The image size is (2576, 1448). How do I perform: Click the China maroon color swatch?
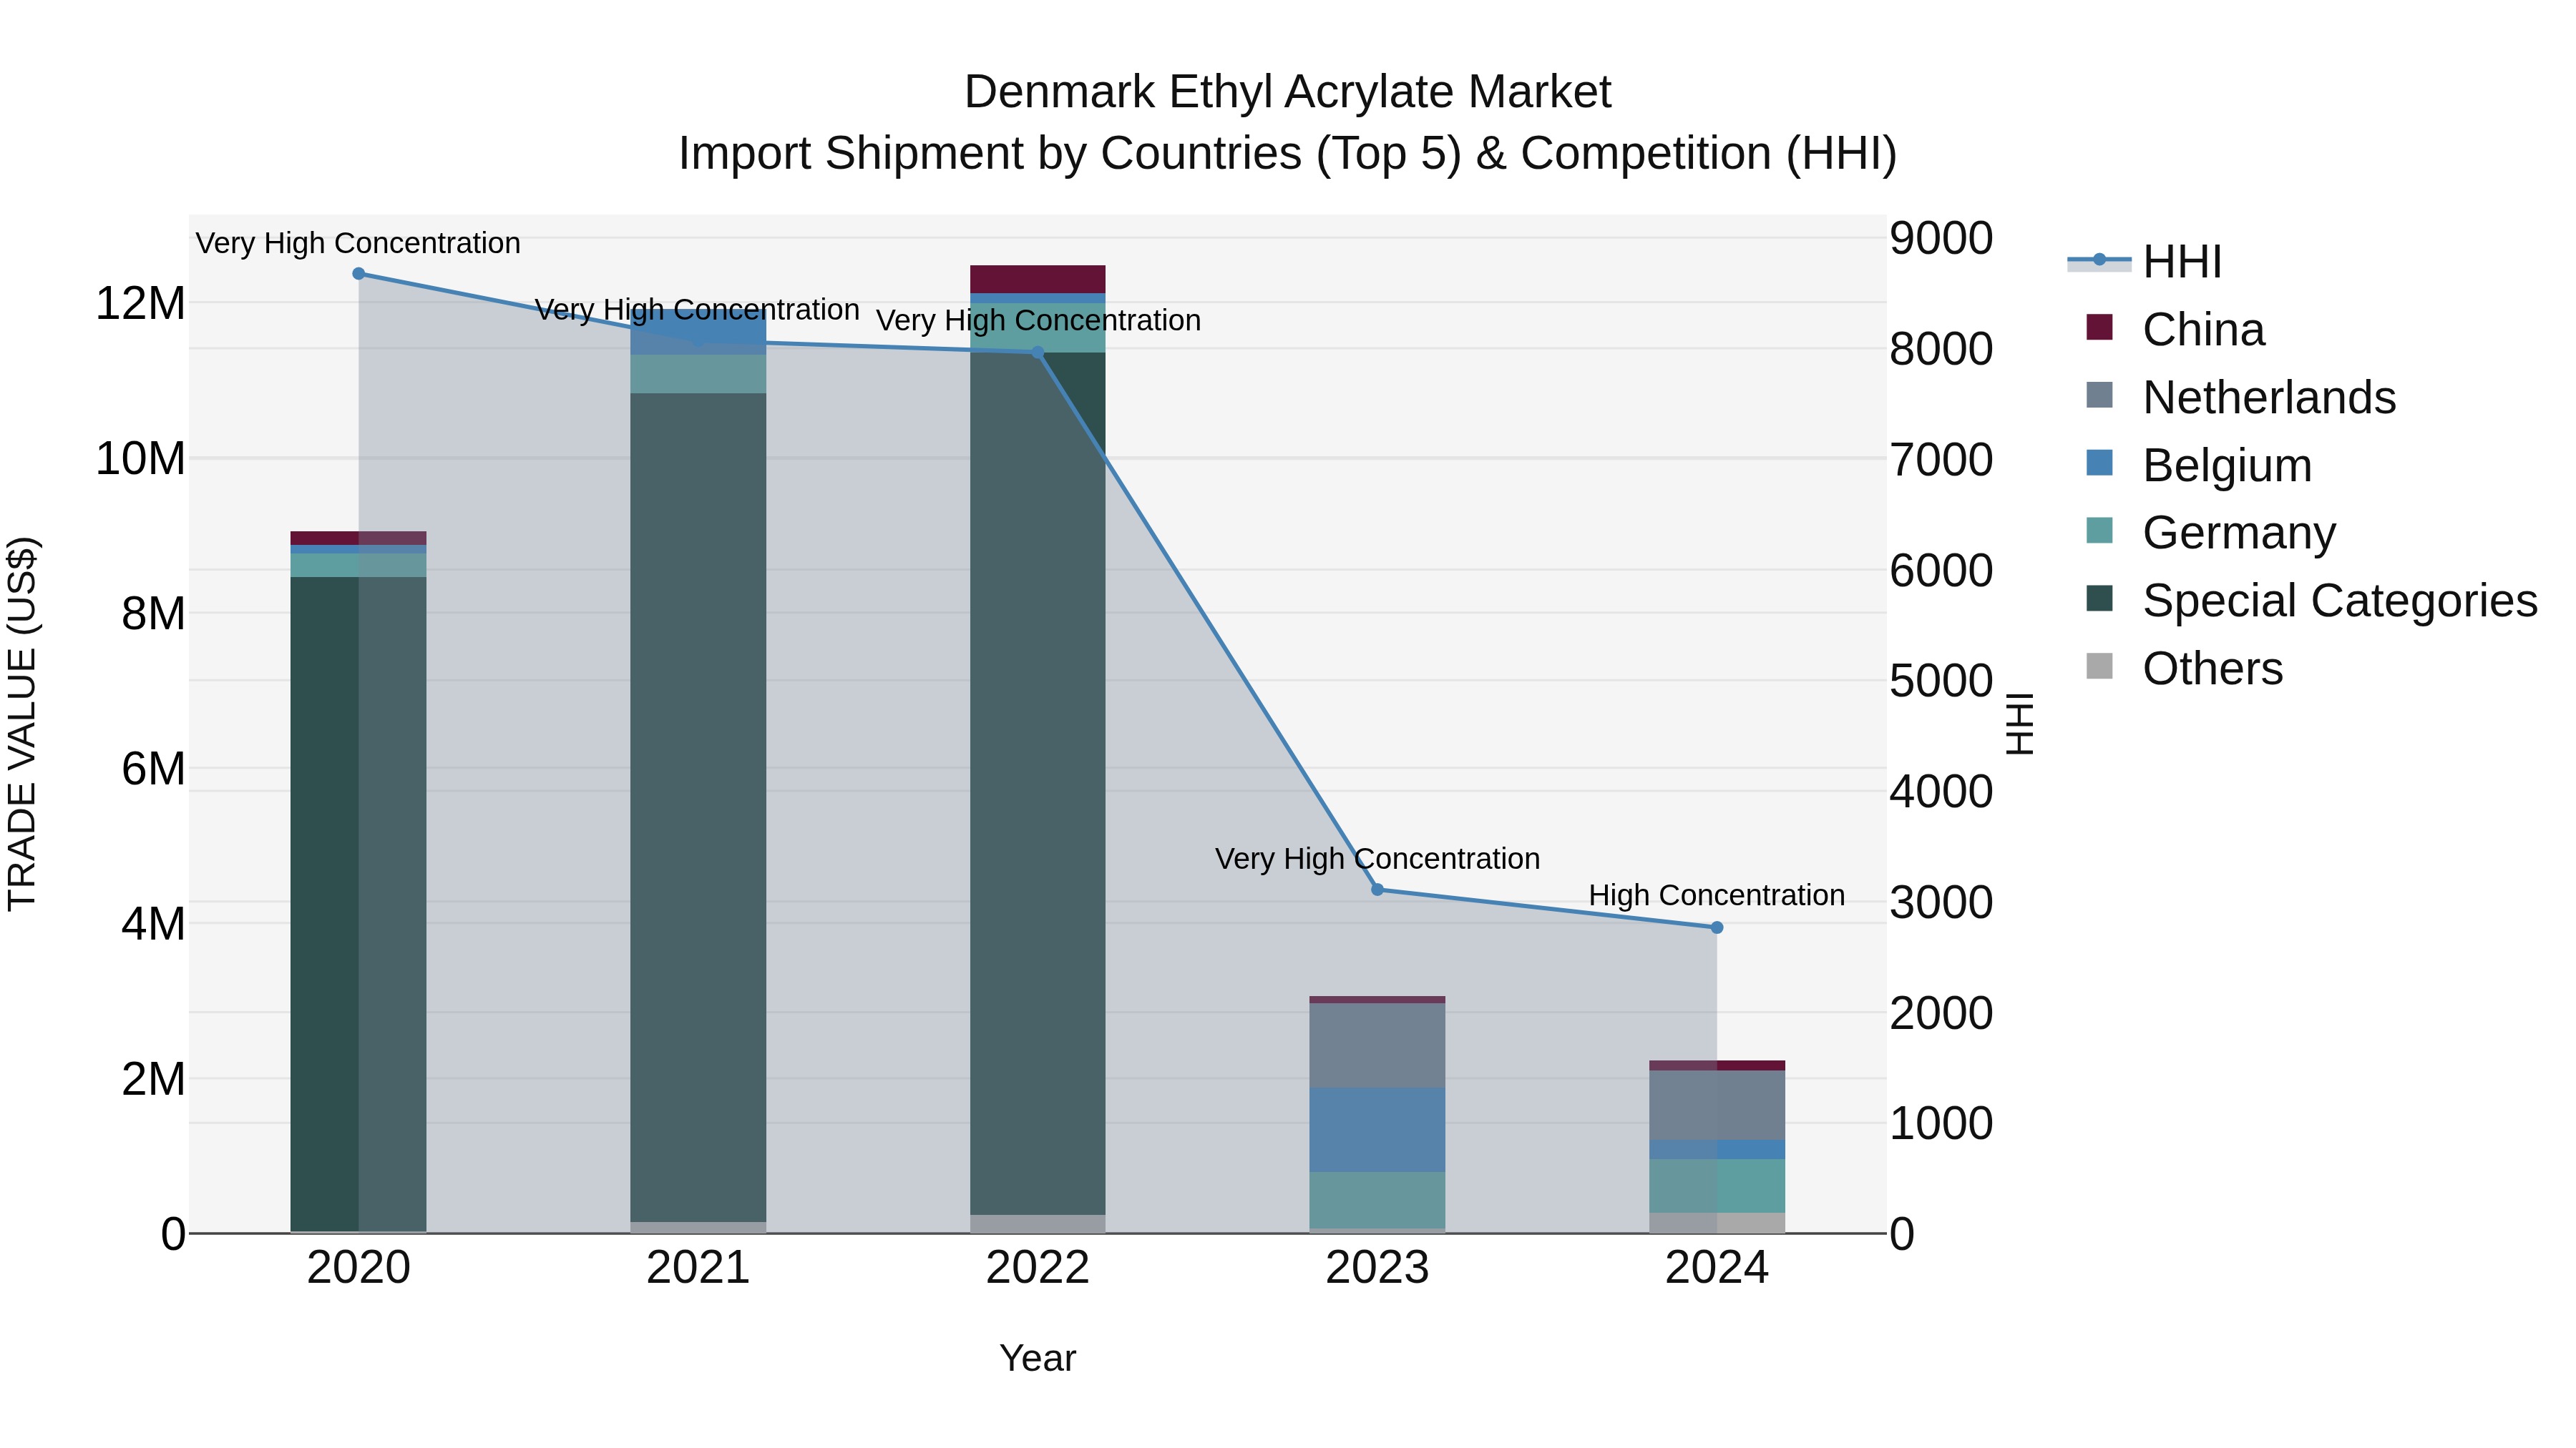2100,327
